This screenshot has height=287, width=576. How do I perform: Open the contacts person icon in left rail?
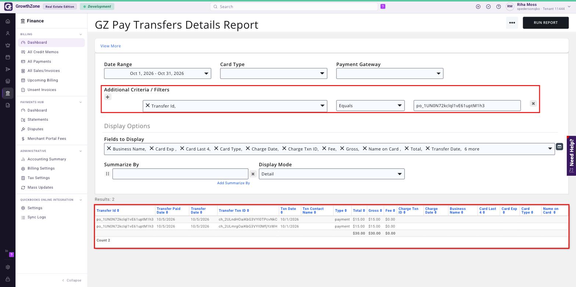pos(8,33)
